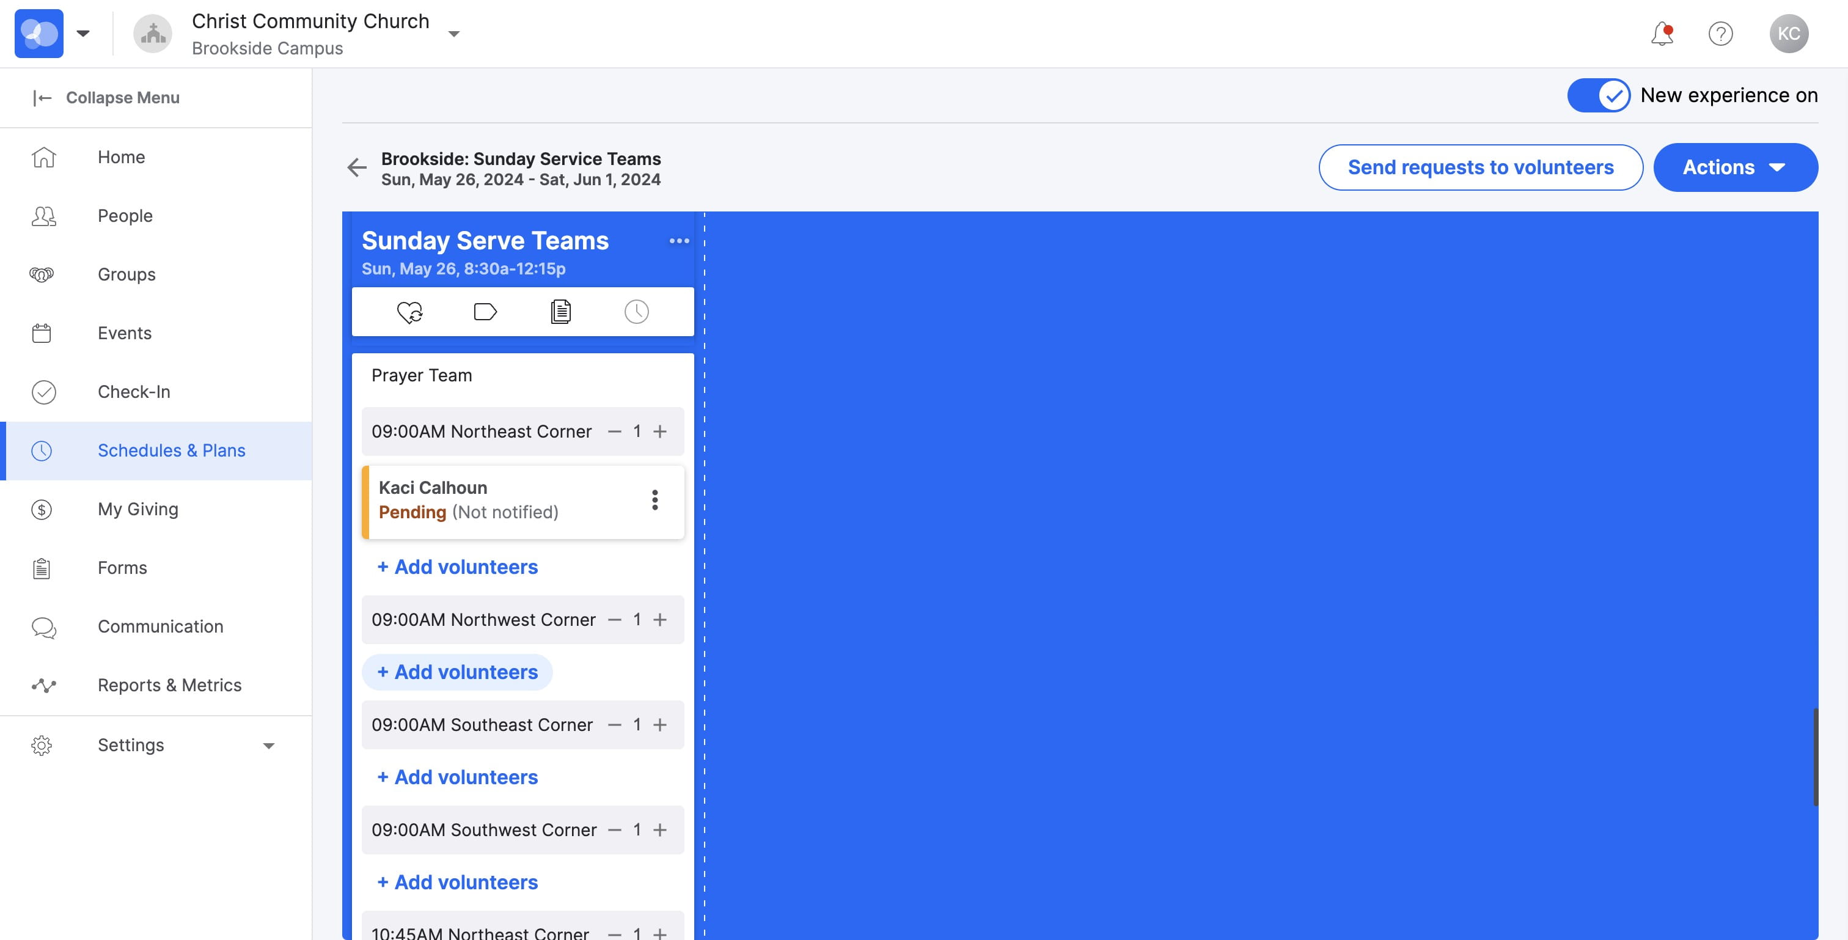1848x940 pixels.
Task: Open the Communication section
Action: click(x=156, y=627)
